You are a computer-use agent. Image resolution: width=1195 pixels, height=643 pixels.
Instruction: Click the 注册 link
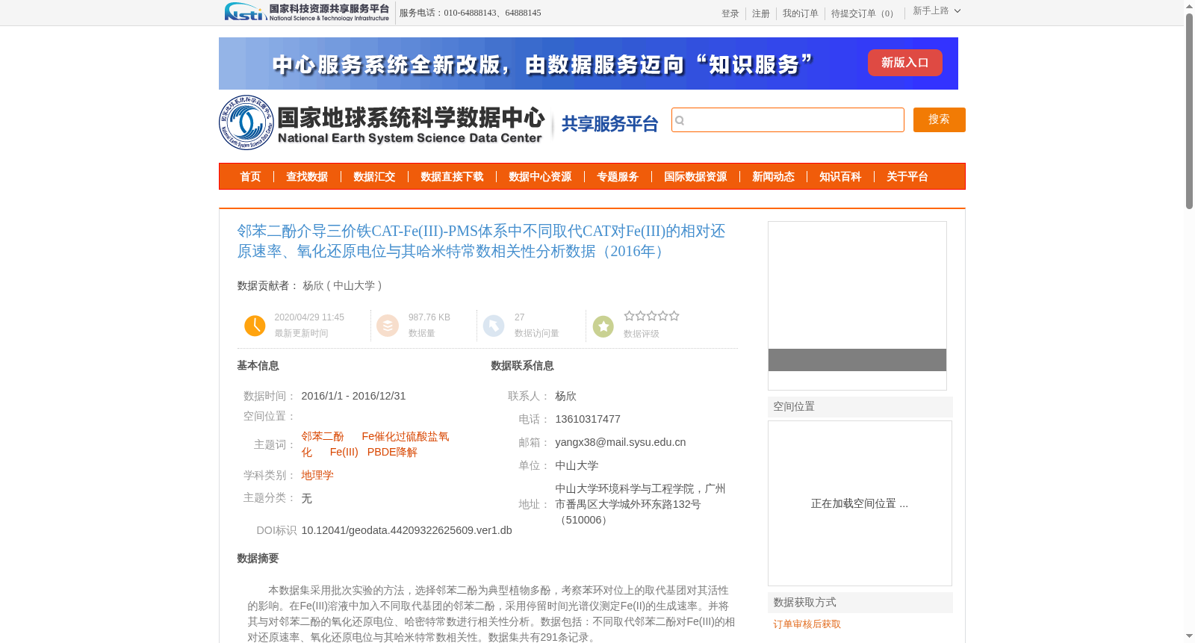[x=761, y=13]
